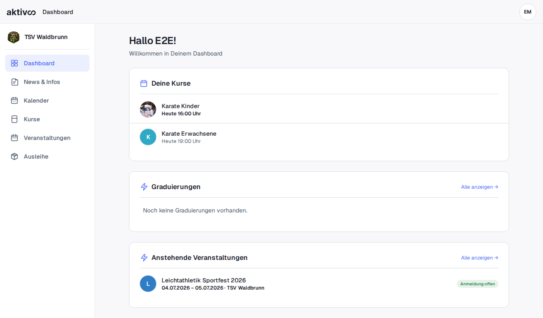Click the aktivoo logo
Screen dimensions: 543x318
click(21, 12)
